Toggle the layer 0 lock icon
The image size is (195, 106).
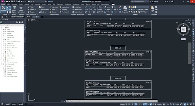pyautogui.click(x=133, y=7)
